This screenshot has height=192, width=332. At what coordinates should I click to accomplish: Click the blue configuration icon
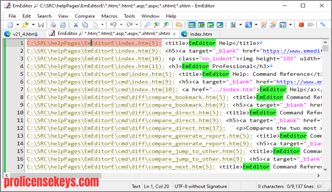(x=248, y=25)
